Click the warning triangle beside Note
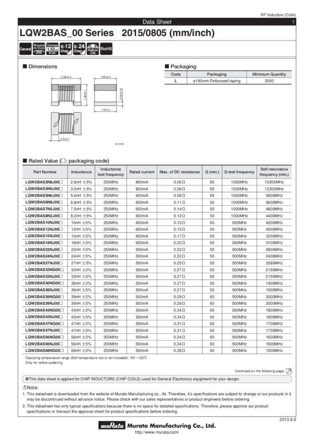314x445 pixels. click(25, 387)
